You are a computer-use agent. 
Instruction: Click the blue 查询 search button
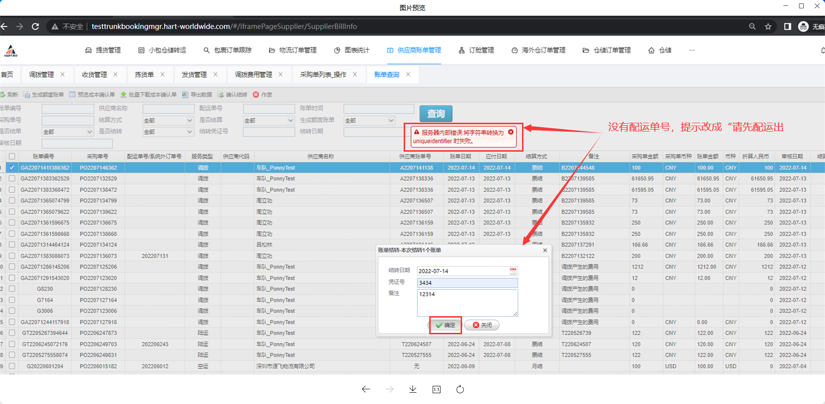[436, 114]
